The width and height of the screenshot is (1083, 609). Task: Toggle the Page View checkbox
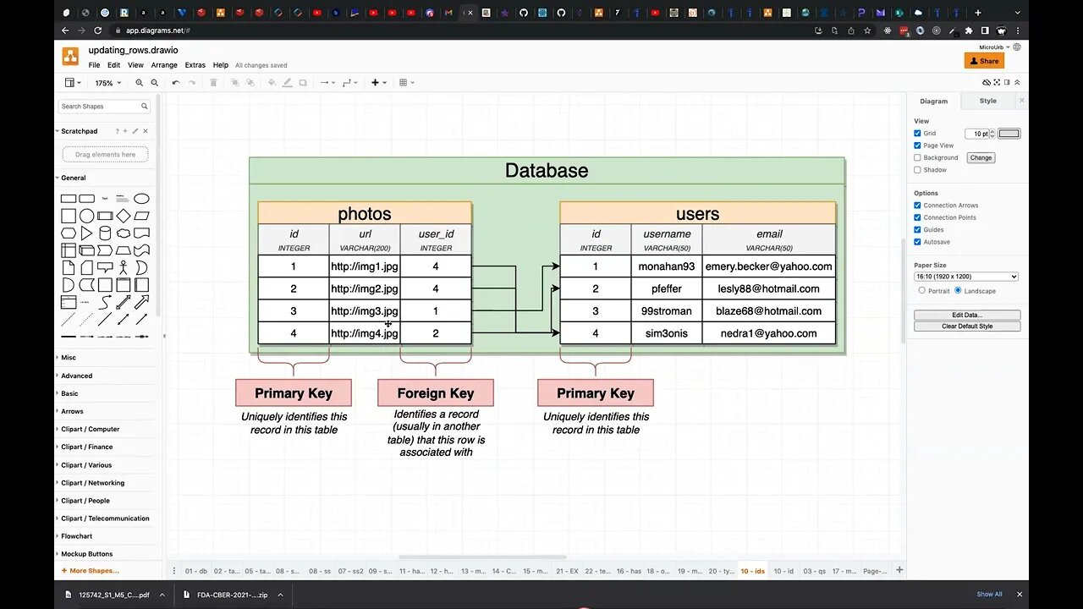[x=917, y=145]
